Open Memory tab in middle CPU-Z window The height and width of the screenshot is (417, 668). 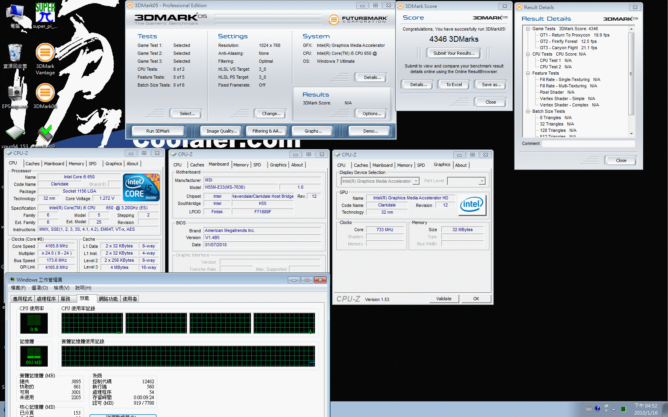coord(241,165)
